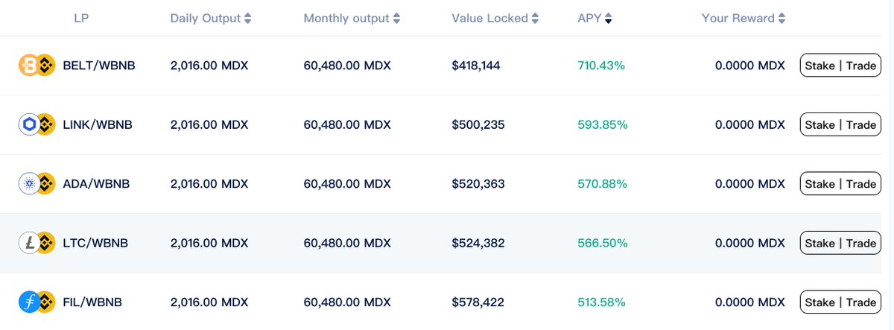Viewport: 894px width, 330px height.
Task: Click ADA/WBNB daily output 2,016.00 MDX
Action: 209,184
